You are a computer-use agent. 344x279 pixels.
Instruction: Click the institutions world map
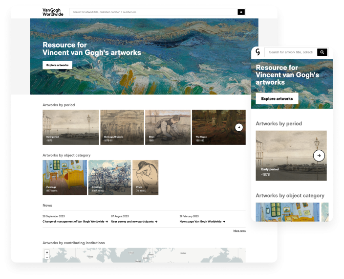click(x=144, y=256)
